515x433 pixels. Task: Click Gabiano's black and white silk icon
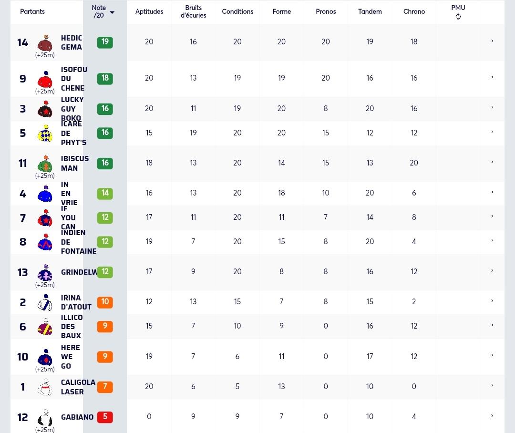45,418
